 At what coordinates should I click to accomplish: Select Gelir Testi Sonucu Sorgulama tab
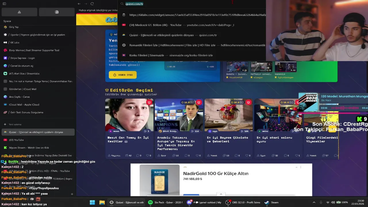(x=38, y=112)
